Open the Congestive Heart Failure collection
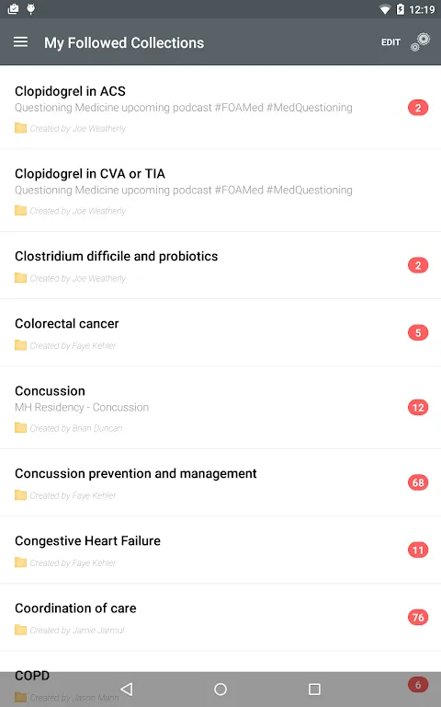This screenshot has width=441, height=707. [220, 551]
